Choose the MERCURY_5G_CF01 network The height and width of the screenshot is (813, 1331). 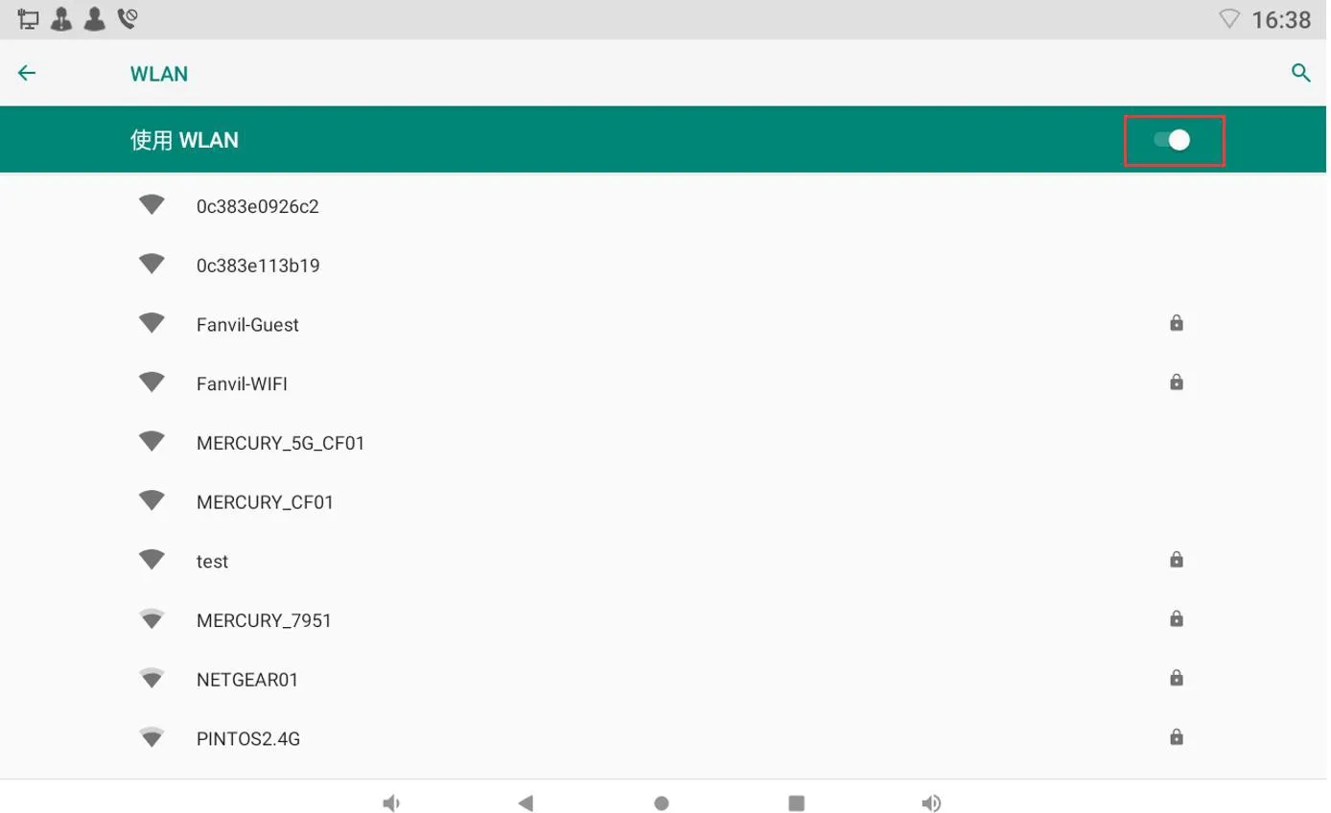click(280, 444)
